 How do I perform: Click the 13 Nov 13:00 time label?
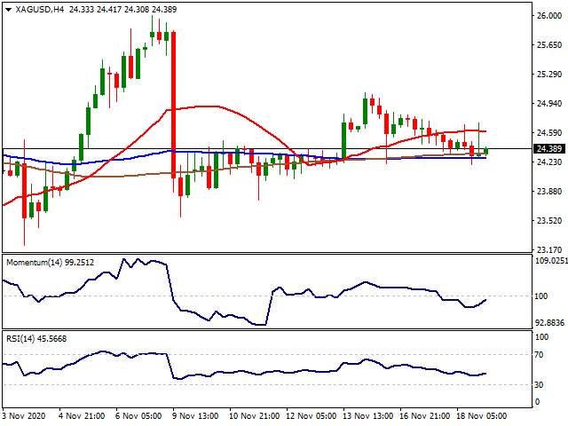coord(367,415)
